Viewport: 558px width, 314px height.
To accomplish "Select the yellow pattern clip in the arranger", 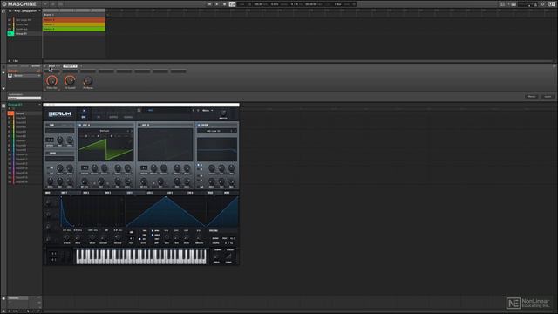I will pyautogui.click(x=74, y=24).
